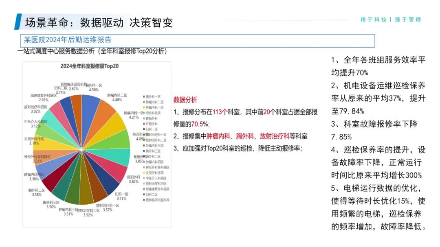Select pie data label 放射治疗科四区 3.02%

(x=35, y=109)
